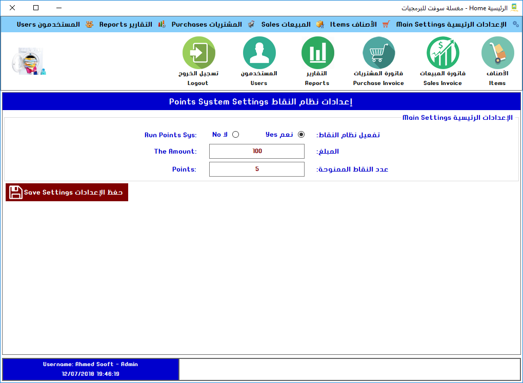Select the Yes radio button
Viewport: 523px width, 383px height.
click(301, 135)
